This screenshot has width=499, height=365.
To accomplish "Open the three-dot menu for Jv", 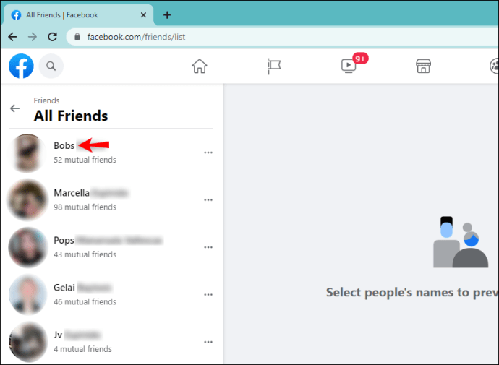I will (x=208, y=342).
